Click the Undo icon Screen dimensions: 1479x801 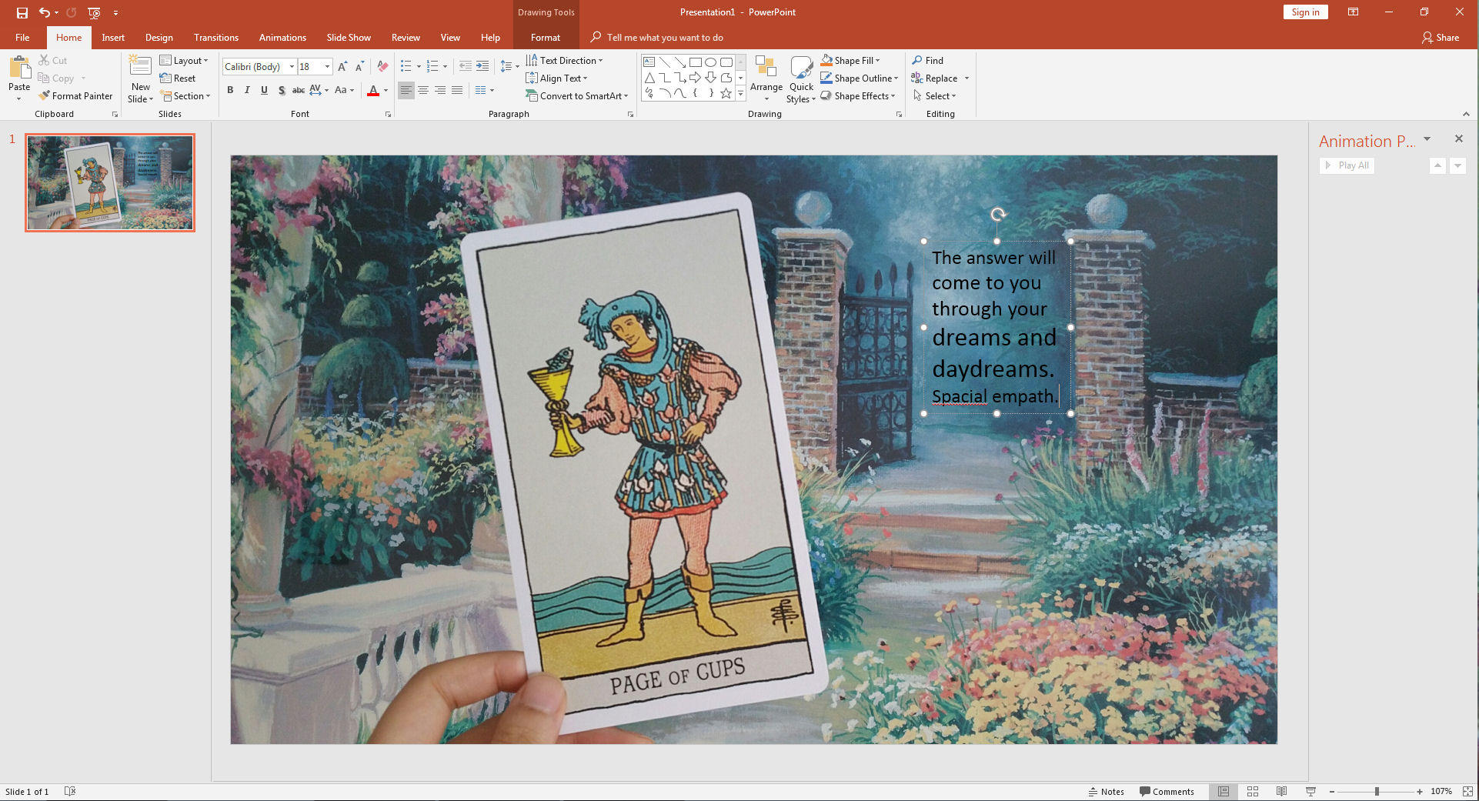tap(45, 12)
